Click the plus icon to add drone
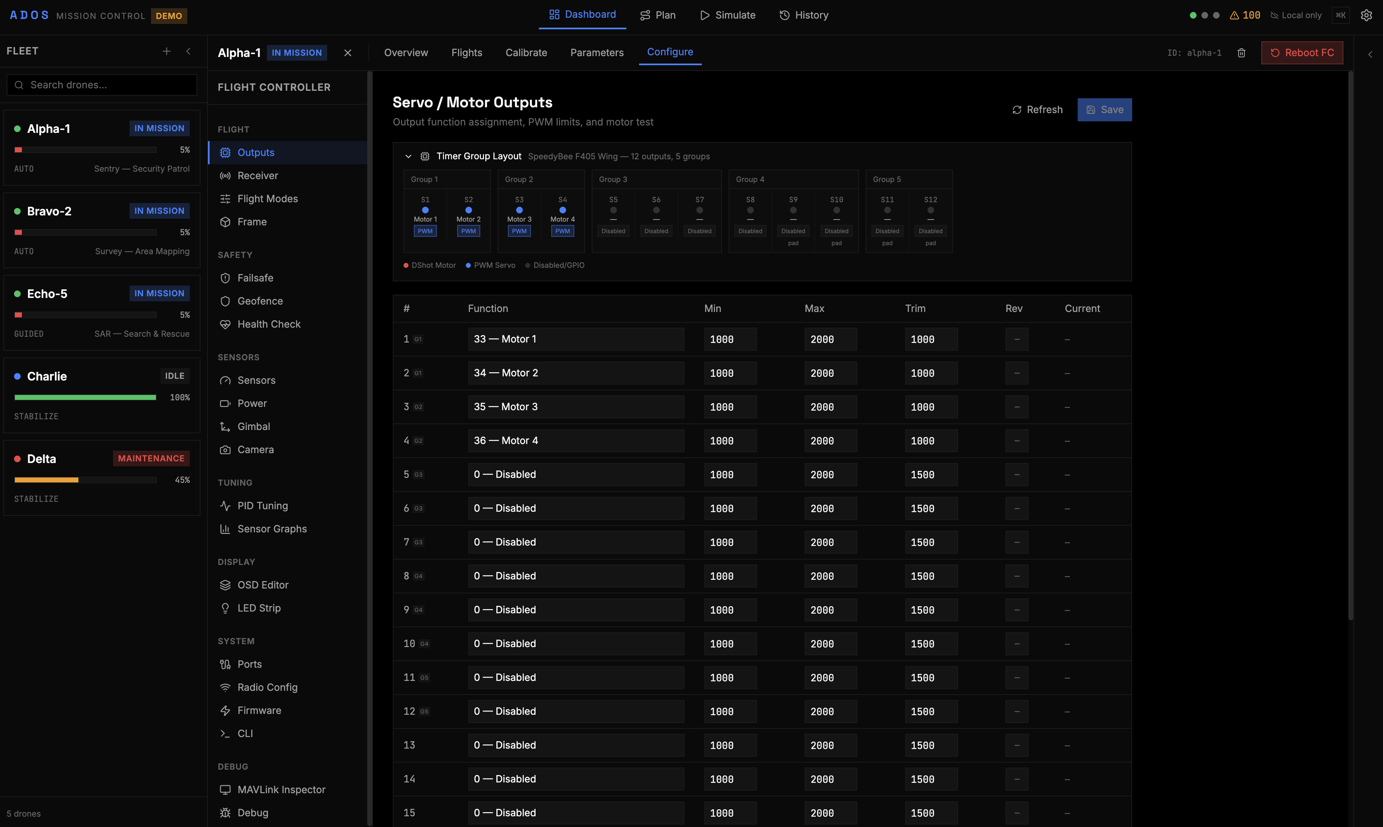The height and width of the screenshot is (827, 1383). point(167,51)
